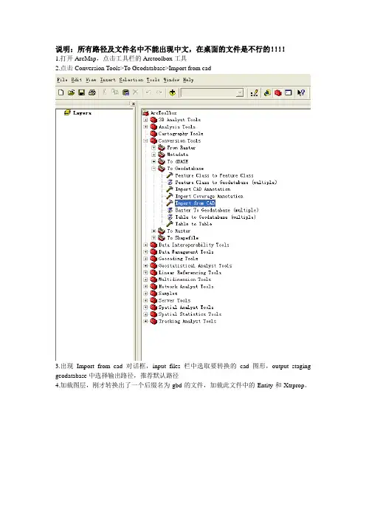
Task: Open the Selection menu
Action: (131, 80)
